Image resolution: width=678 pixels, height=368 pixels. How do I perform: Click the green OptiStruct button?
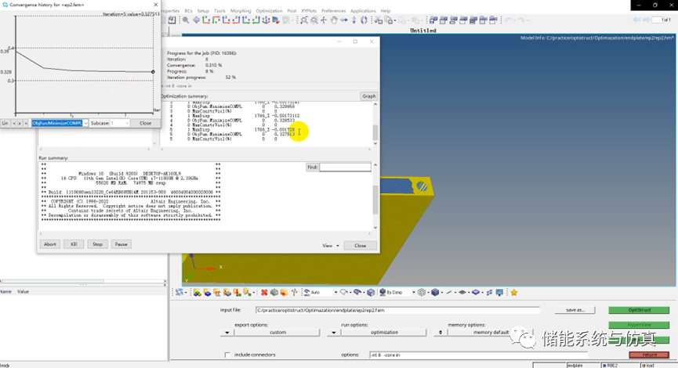point(639,310)
